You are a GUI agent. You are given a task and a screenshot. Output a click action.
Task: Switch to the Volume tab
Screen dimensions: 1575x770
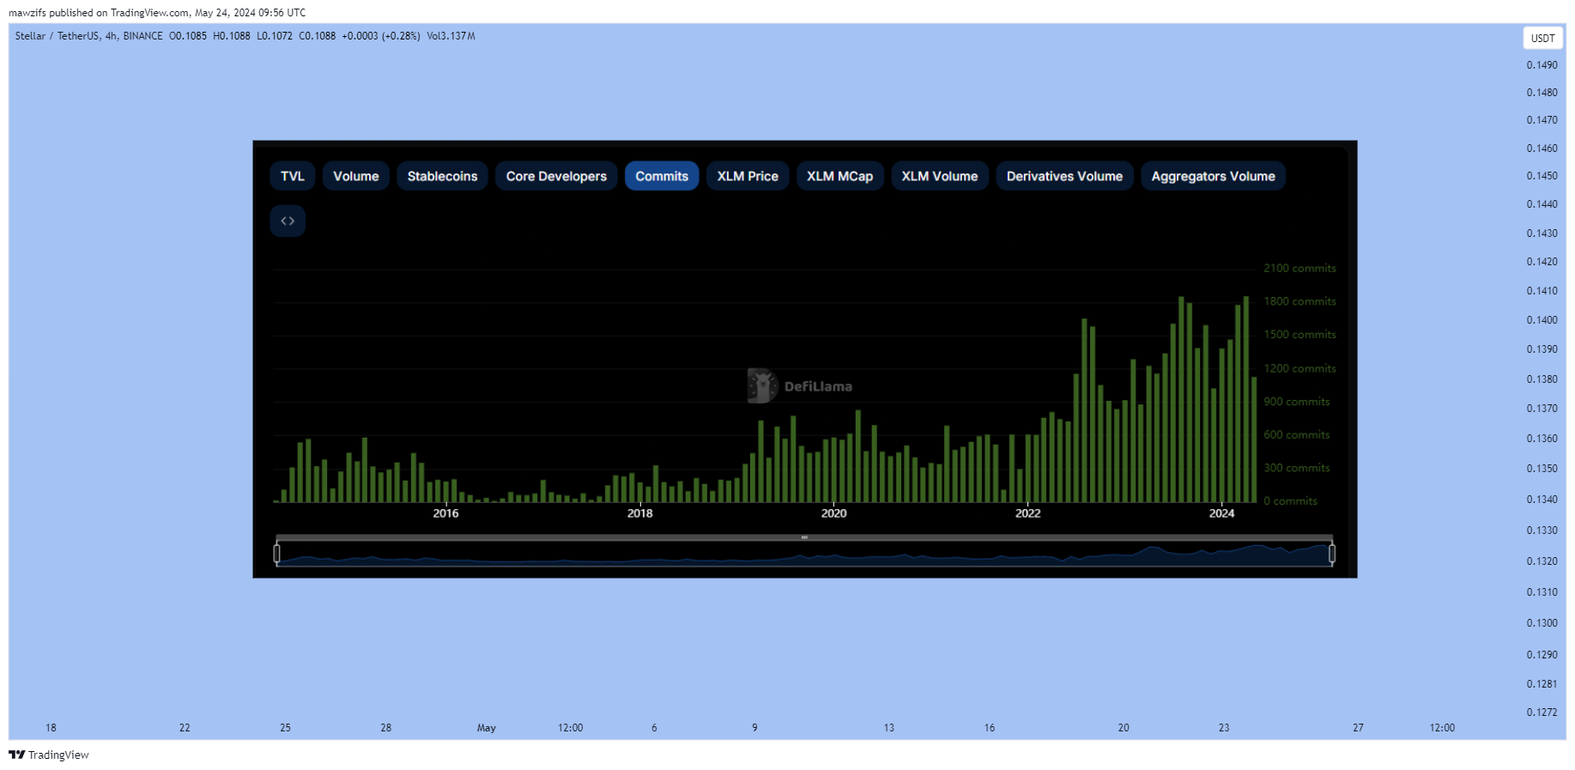pyautogui.click(x=355, y=176)
